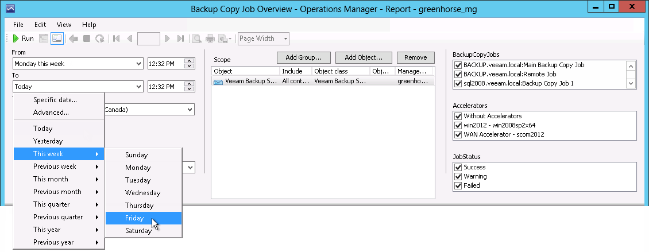Click the Include column header
The width and height of the screenshot is (649, 252).
296,71
